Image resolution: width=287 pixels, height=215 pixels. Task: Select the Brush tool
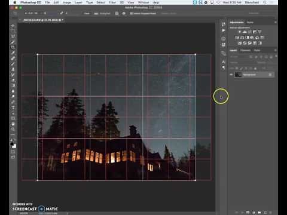pos(13,64)
